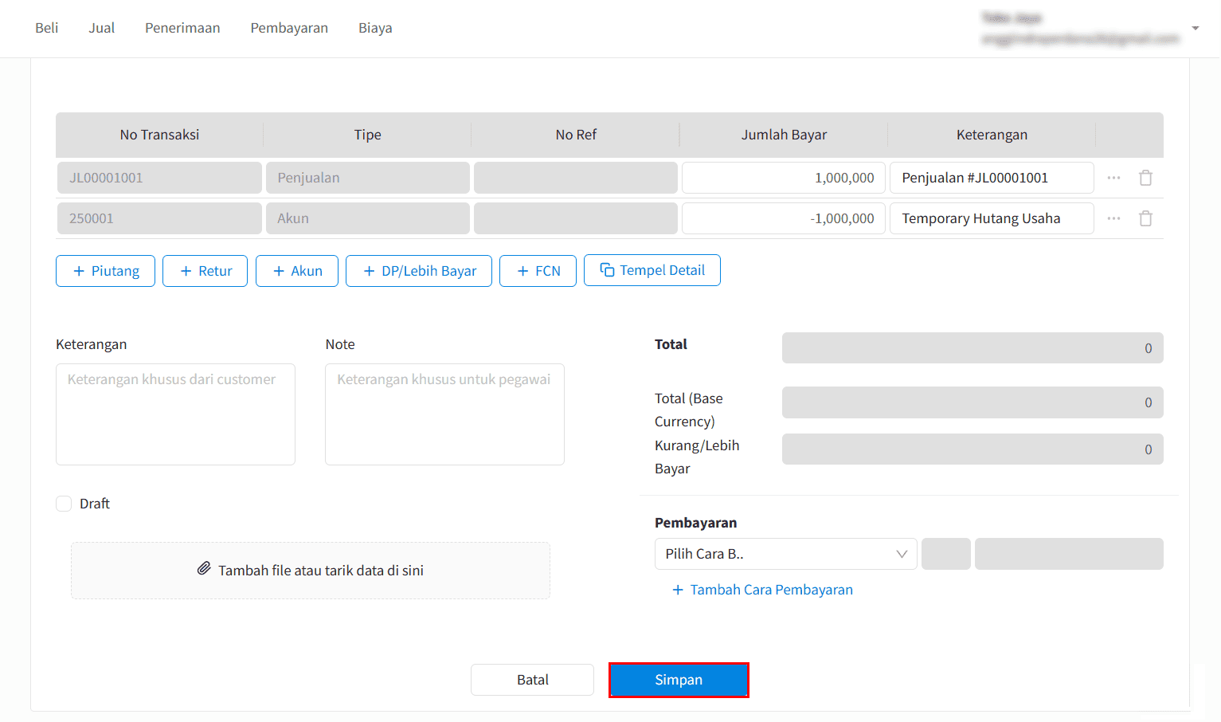Focus the Note text area

(444, 414)
